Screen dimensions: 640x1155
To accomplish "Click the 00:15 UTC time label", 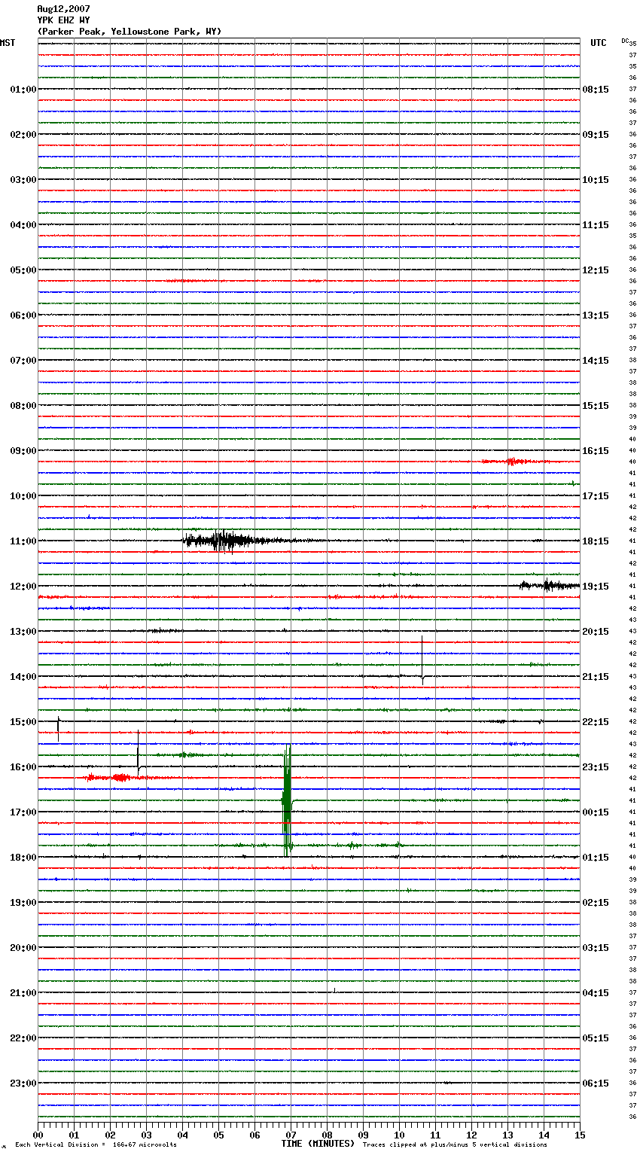I will coord(596,812).
